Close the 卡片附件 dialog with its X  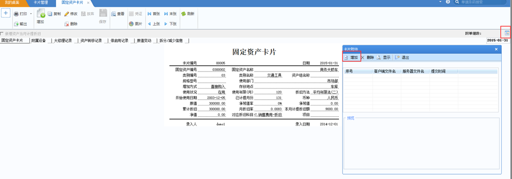tap(496, 49)
